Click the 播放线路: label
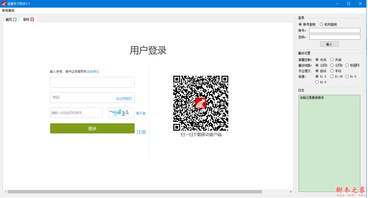 coord(305,65)
